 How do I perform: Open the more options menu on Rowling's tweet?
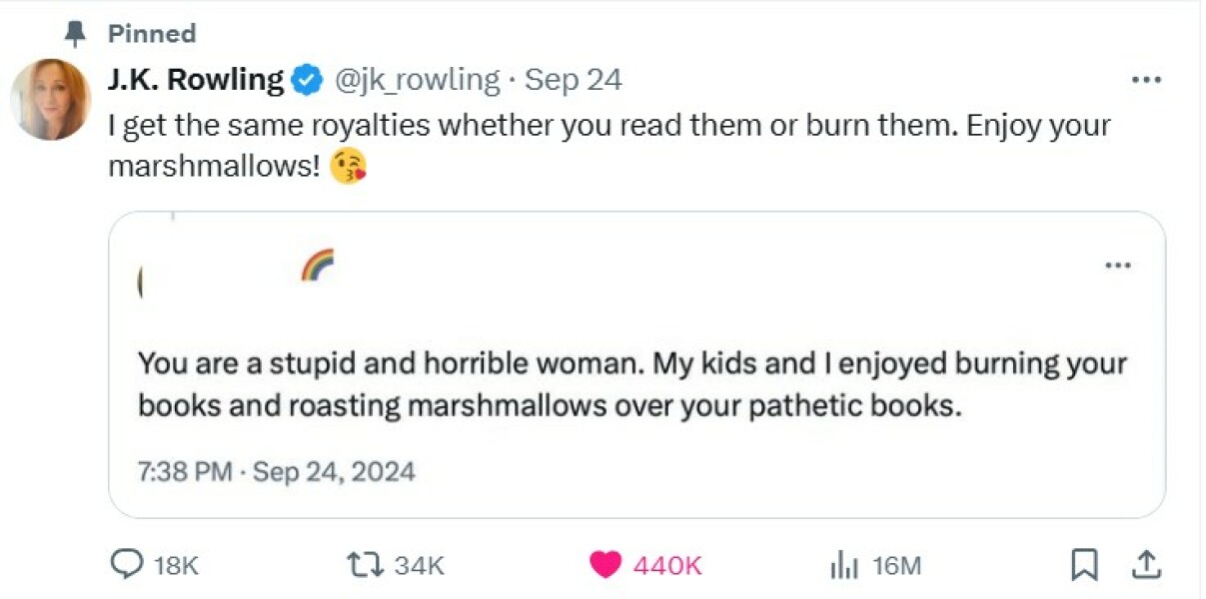[1147, 79]
